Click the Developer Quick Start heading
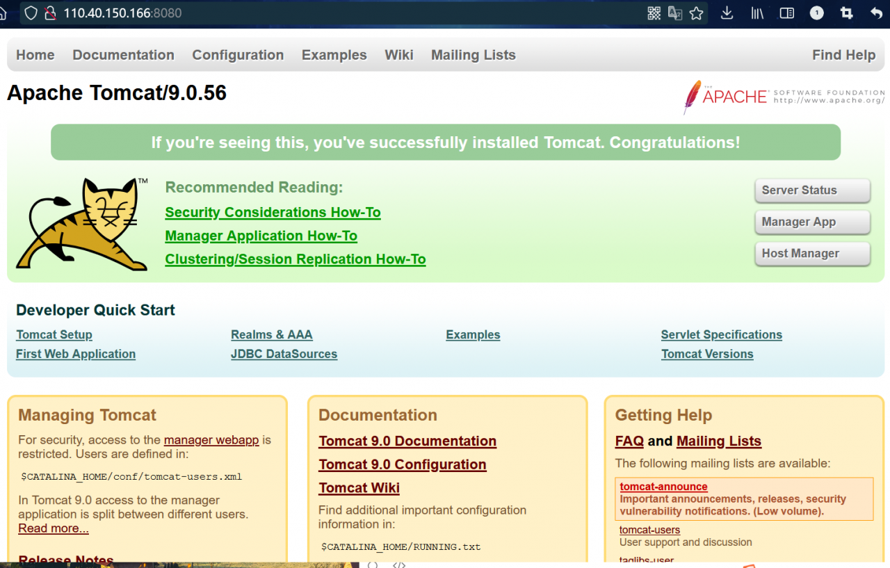This screenshot has height=568, width=890. pos(95,310)
